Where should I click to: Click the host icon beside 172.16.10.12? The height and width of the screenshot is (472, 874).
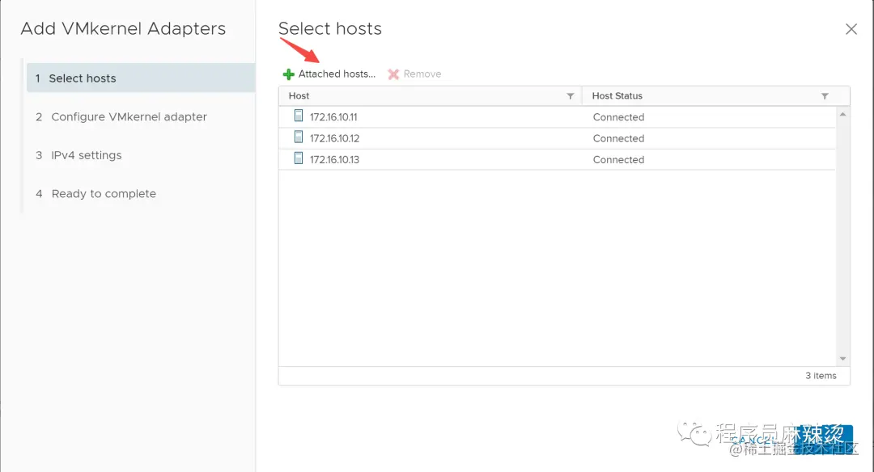[298, 137]
